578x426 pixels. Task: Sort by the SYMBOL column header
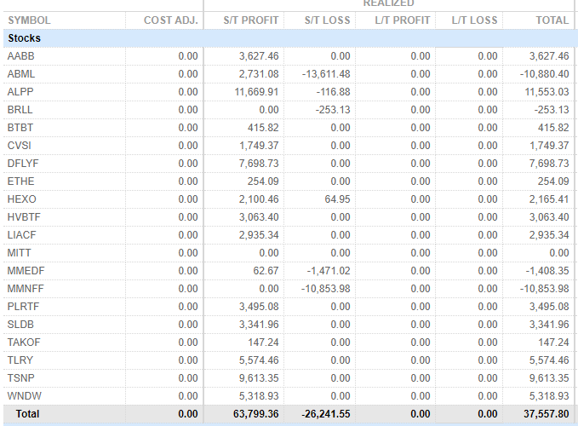[x=29, y=20]
